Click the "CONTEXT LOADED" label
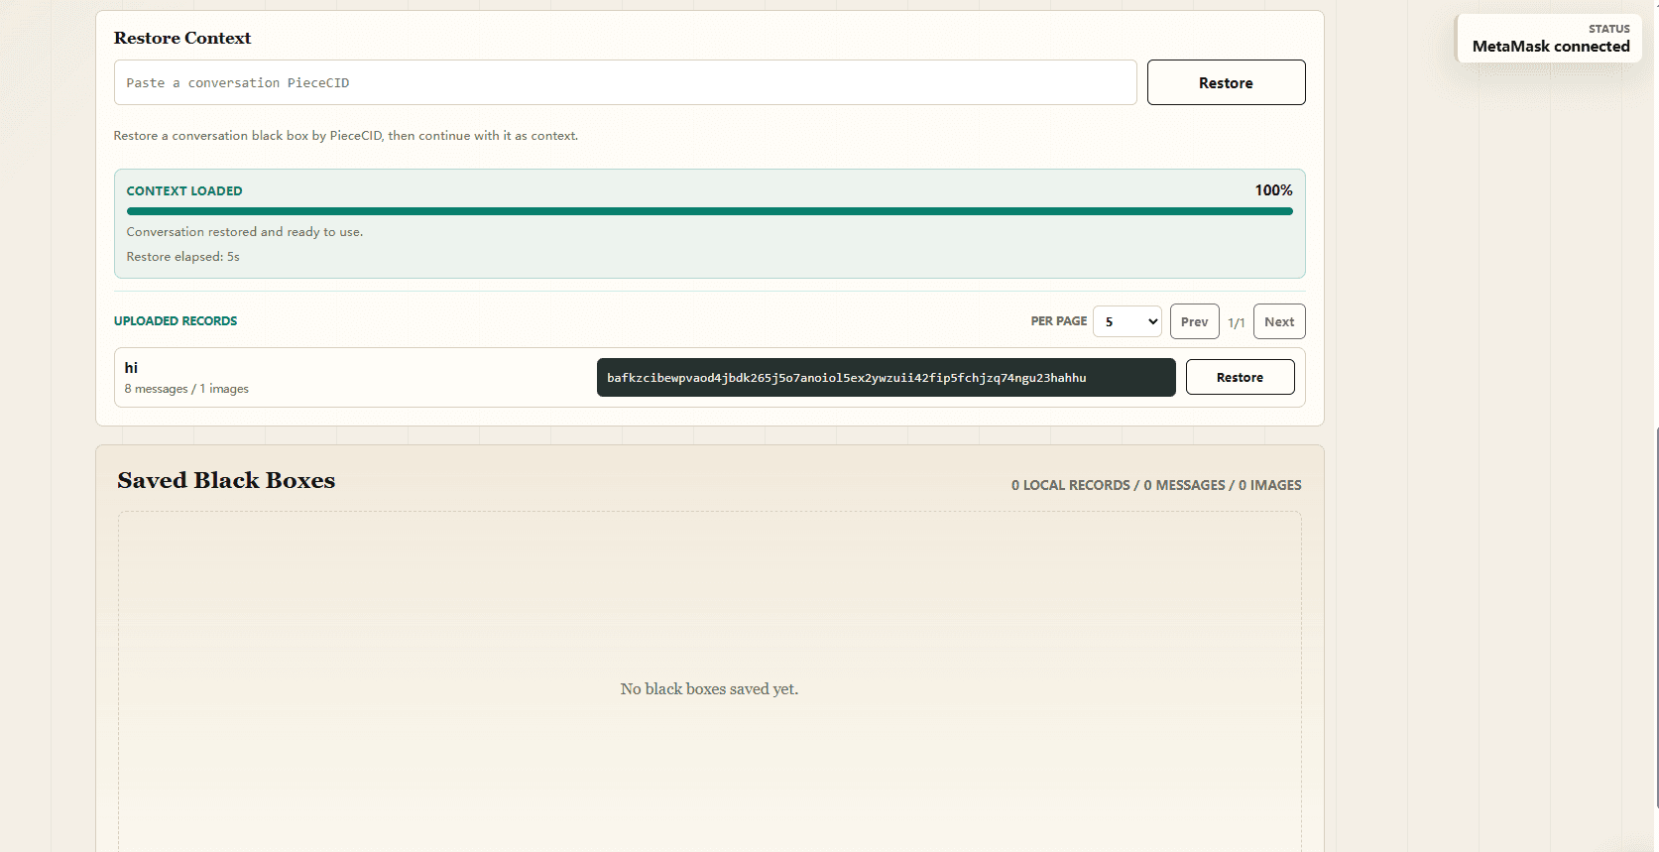The width and height of the screenshot is (1659, 852). [x=184, y=190]
